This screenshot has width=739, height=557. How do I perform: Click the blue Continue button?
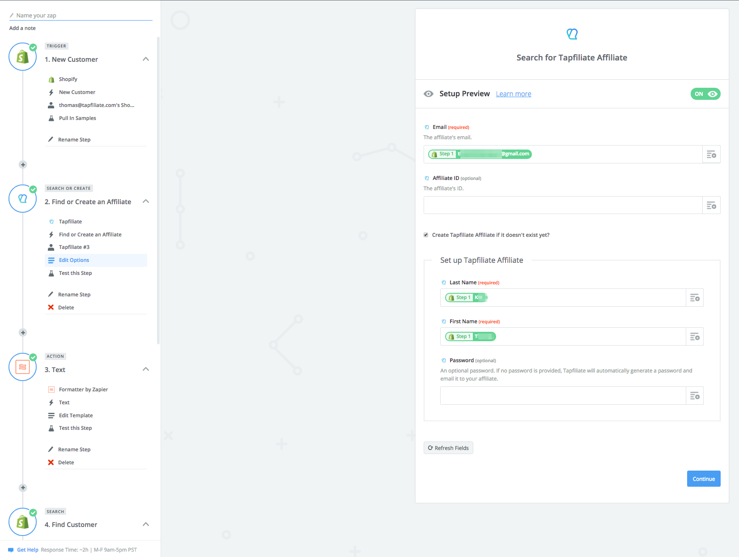[704, 479]
